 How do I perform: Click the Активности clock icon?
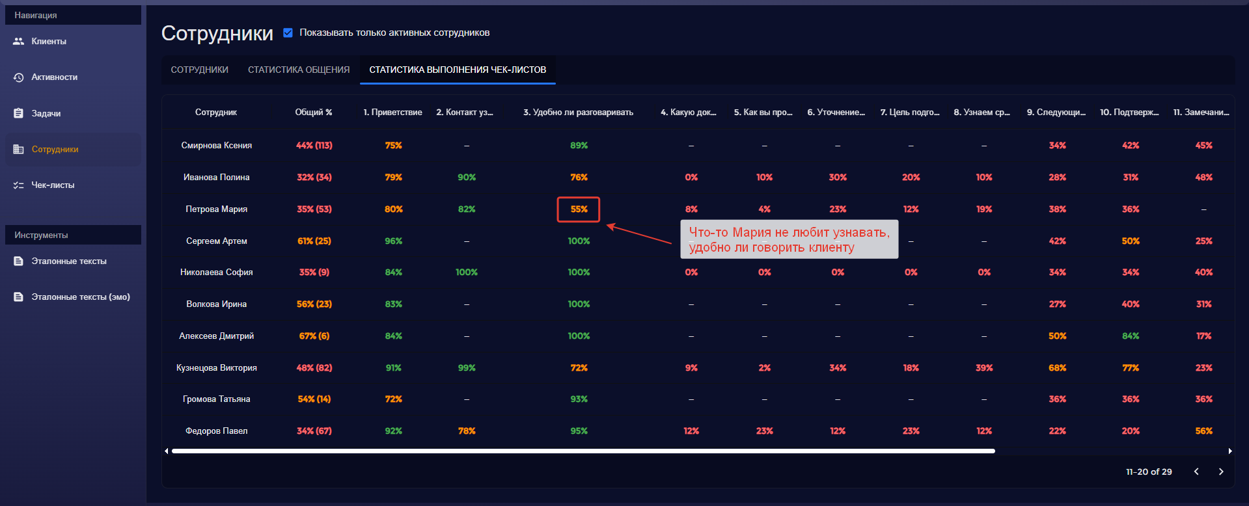coord(19,77)
